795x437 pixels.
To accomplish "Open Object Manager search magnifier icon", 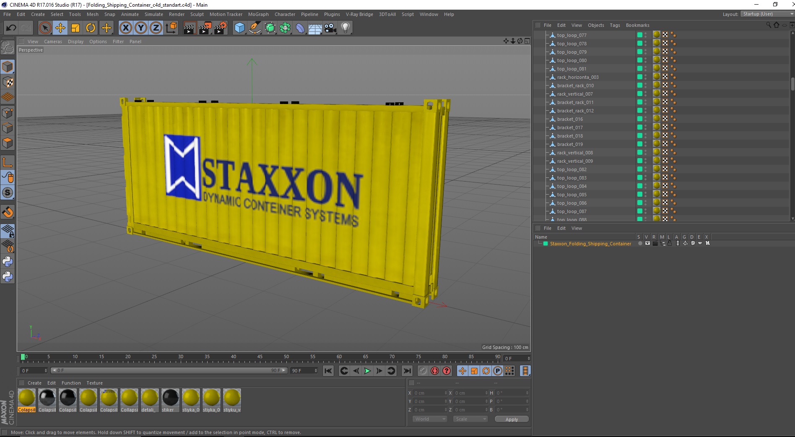I will point(769,25).
